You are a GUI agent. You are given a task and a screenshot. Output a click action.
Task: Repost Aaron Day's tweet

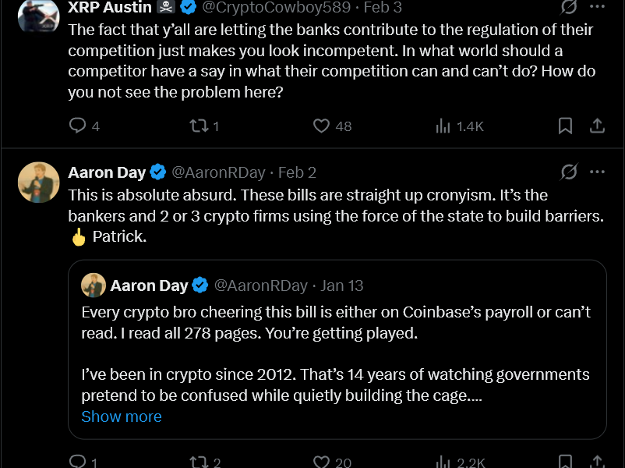(x=198, y=463)
